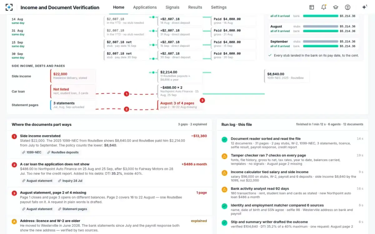
Task: Switch to the Home tab
Action: coord(118,7)
